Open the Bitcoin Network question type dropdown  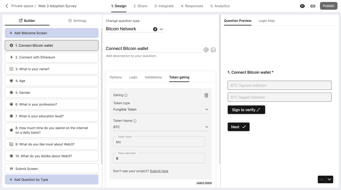coord(161,29)
